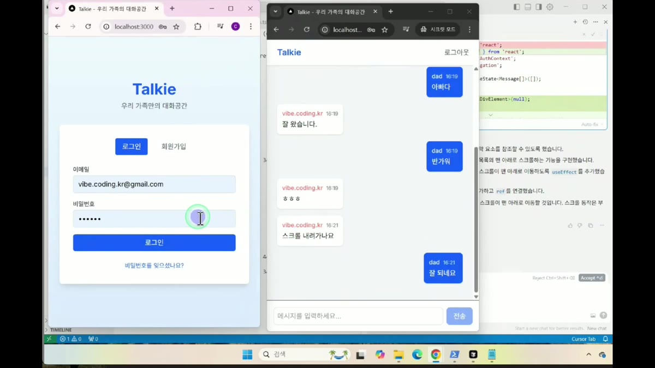Select the 로그인 tab

[x=132, y=146]
